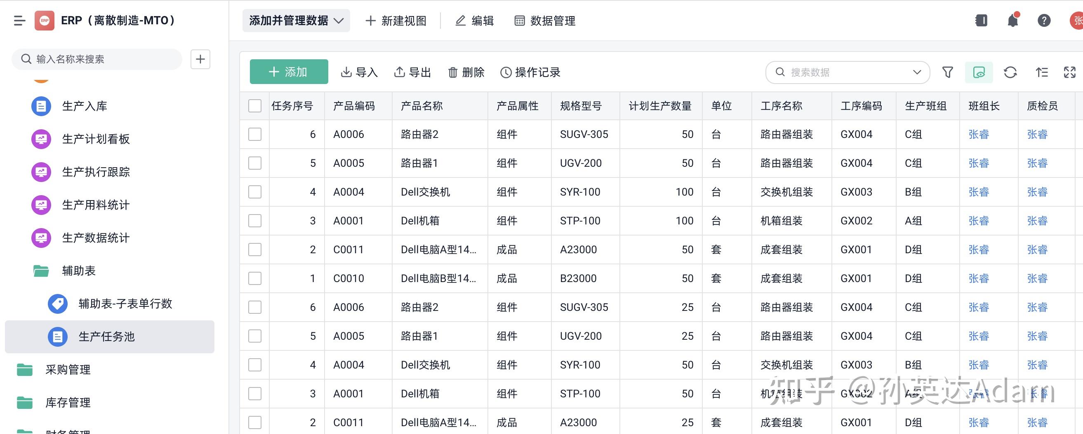Expand the 采购管理 folder
Screen dimensions: 1083x434
[25, 370]
